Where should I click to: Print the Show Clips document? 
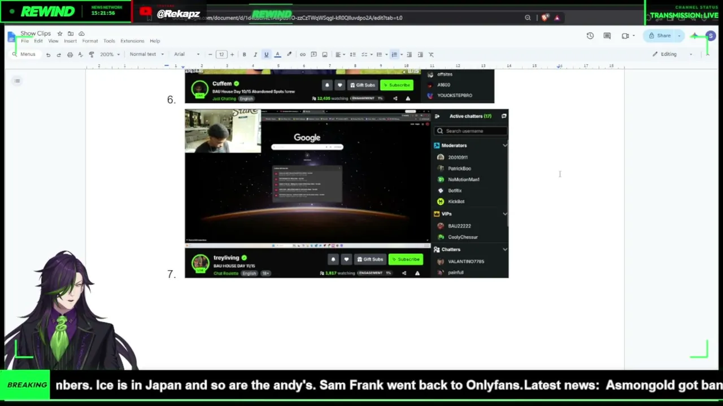point(70,55)
